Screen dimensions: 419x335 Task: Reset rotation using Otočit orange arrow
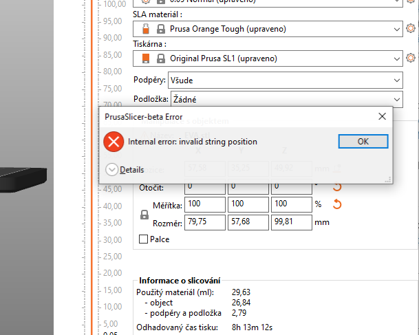(x=337, y=186)
